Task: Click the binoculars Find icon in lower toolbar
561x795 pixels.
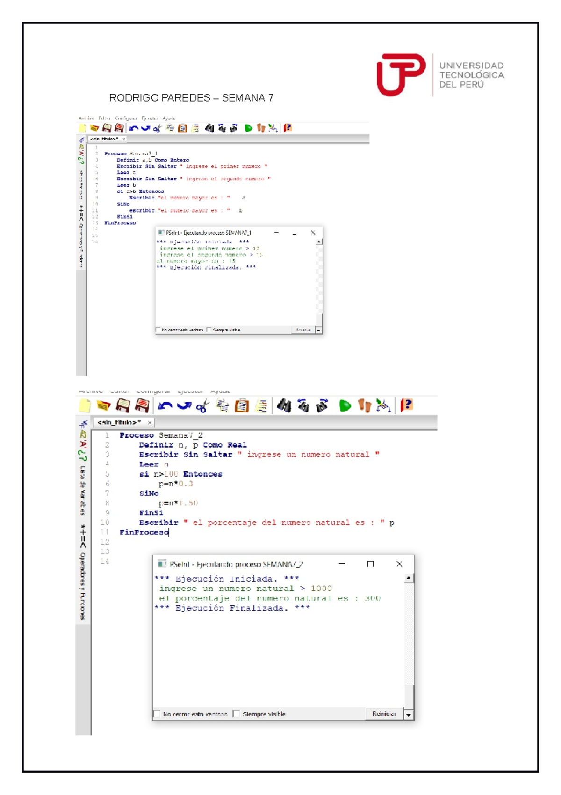Action: (284, 406)
